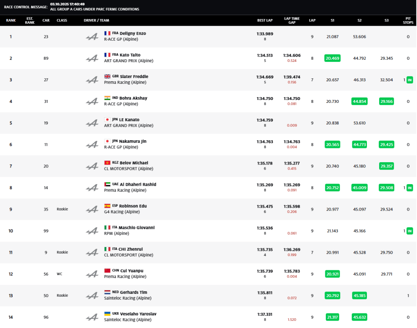
Task: Click the Alpine logo in CHI Zhenrui row
Action: pyautogui.click(x=92, y=252)
